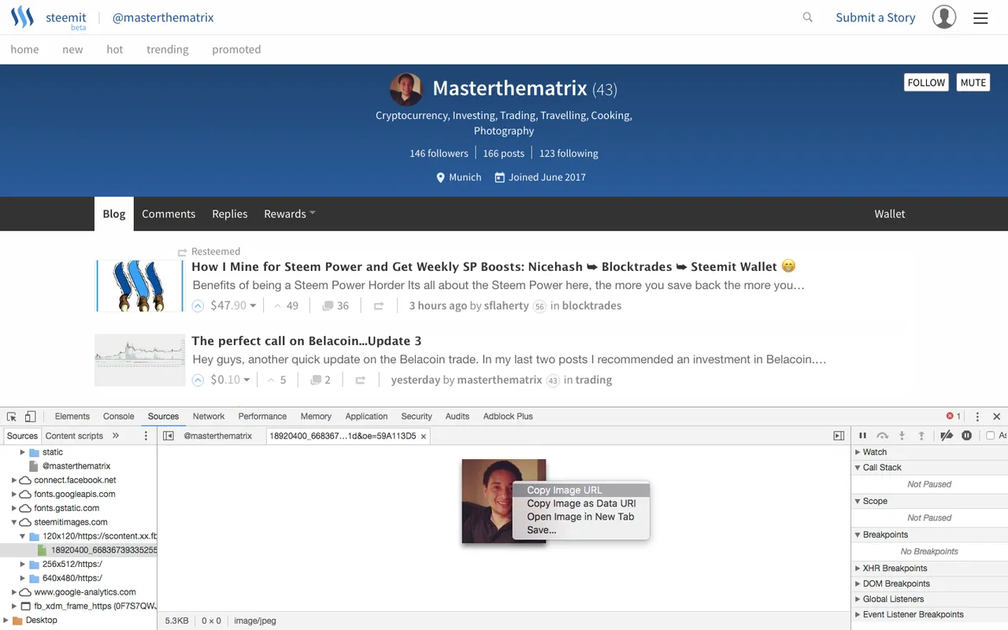This screenshot has width=1008, height=630.
Task: Deactivate all breakpoints icon
Action: click(x=947, y=435)
